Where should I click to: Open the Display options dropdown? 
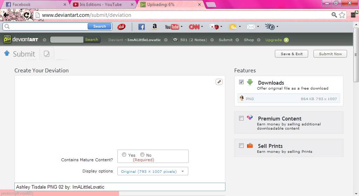(153, 171)
